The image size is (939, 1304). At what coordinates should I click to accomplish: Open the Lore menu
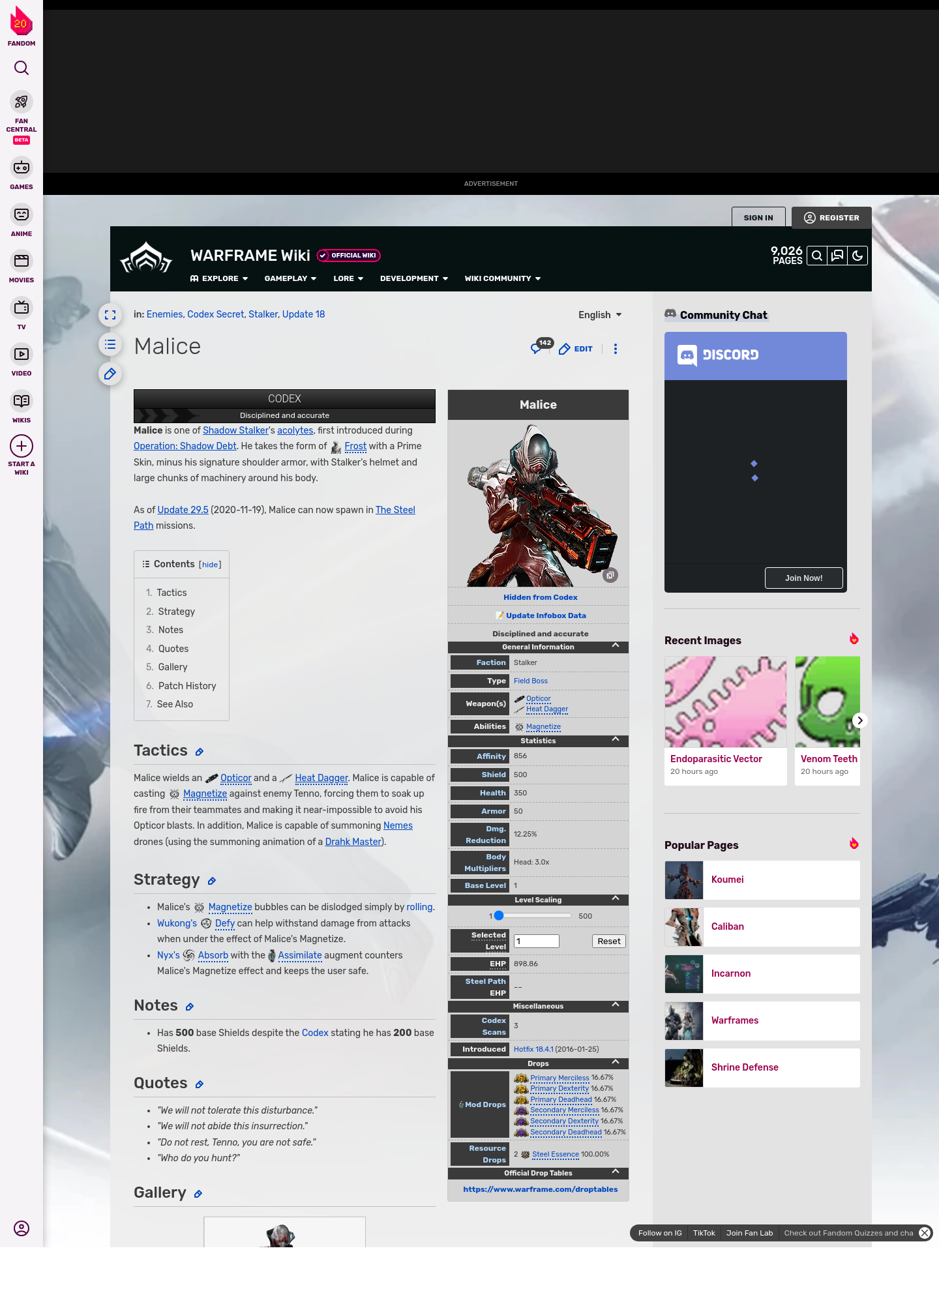tap(348, 278)
